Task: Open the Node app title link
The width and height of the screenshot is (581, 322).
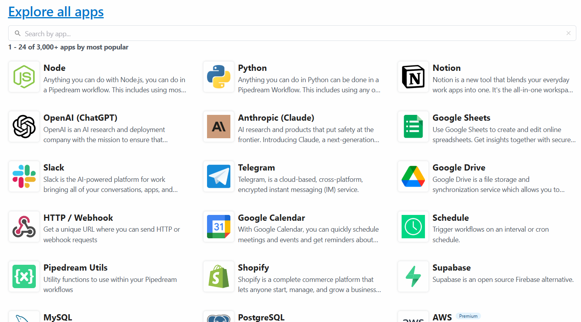Action: click(54, 68)
